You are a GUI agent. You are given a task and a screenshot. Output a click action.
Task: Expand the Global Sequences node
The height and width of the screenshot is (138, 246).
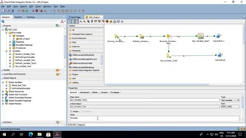(3, 92)
